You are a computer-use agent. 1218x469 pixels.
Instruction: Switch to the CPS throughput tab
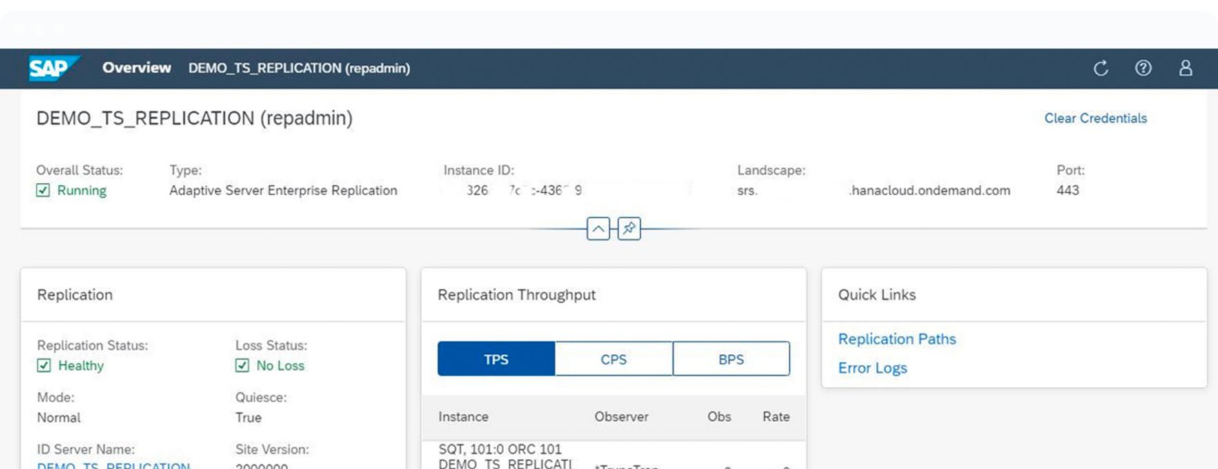pyautogui.click(x=613, y=359)
